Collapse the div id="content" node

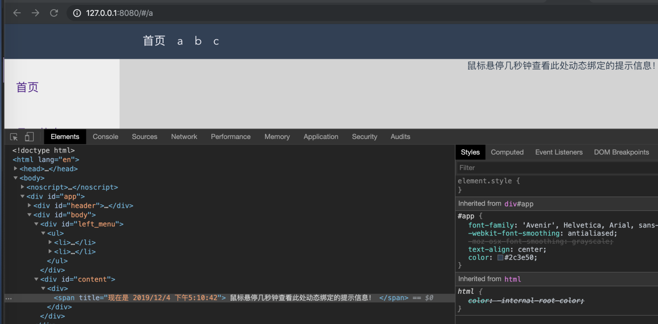(37, 279)
